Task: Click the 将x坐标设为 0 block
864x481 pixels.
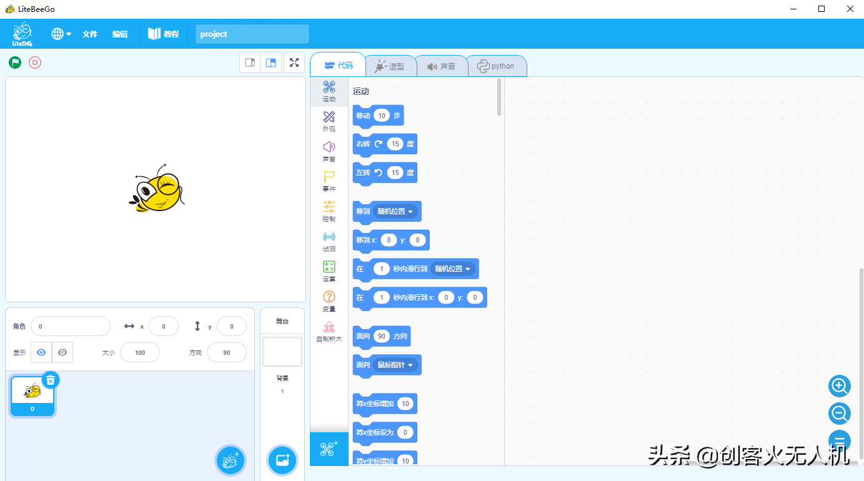Action: coord(385,432)
